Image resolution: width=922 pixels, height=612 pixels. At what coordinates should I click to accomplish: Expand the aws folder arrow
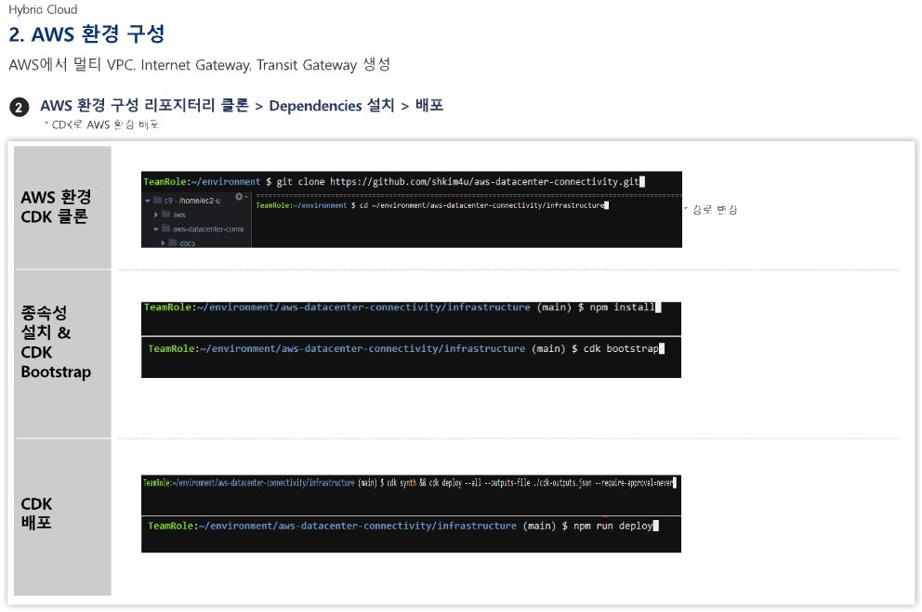tap(156, 215)
